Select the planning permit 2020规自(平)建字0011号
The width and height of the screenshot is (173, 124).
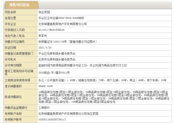pos(54,73)
